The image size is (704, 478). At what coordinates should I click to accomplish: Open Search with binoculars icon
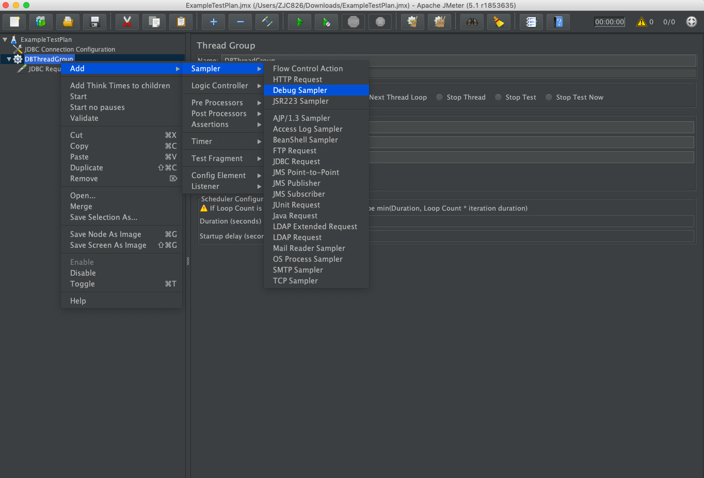472,22
